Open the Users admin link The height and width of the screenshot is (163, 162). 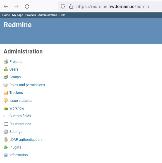[14, 69]
